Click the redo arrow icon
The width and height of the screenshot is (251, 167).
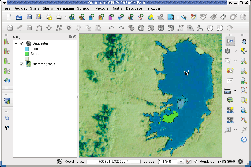(121, 28)
